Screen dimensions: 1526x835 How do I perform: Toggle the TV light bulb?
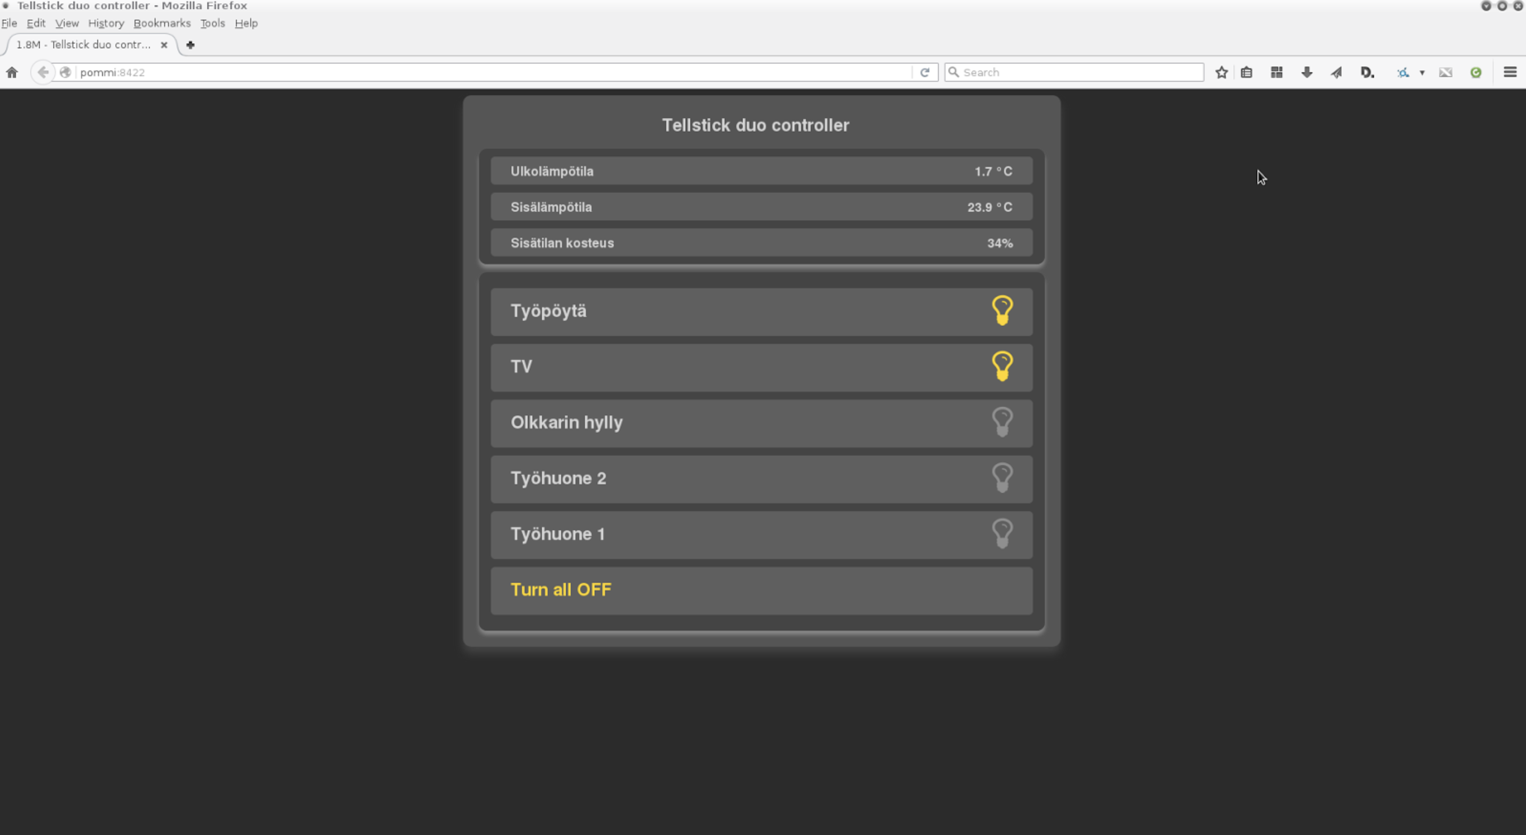(1002, 367)
